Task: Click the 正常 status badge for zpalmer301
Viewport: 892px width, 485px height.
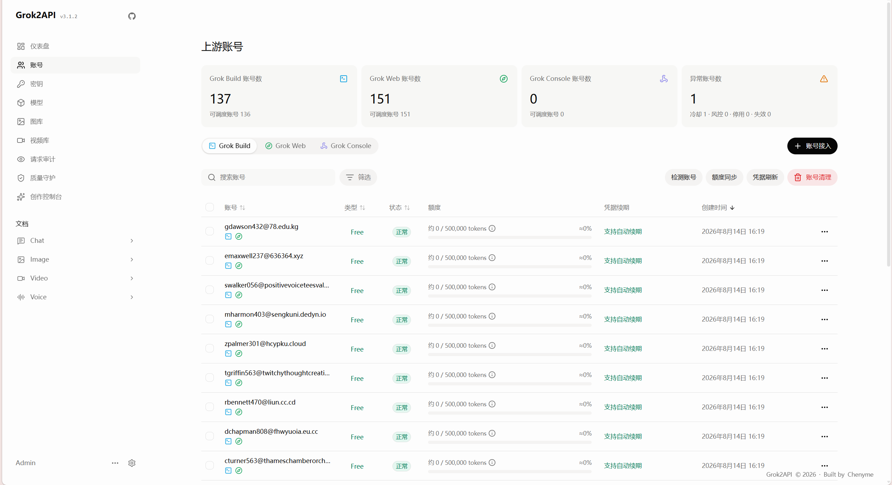Action: pos(402,349)
